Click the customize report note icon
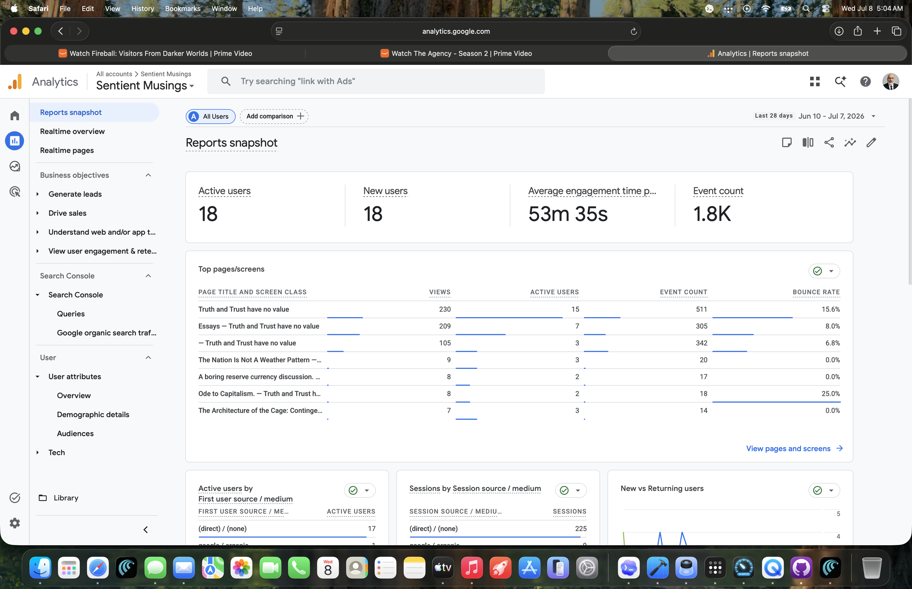This screenshot has width=912, height=589. point(787,143)
